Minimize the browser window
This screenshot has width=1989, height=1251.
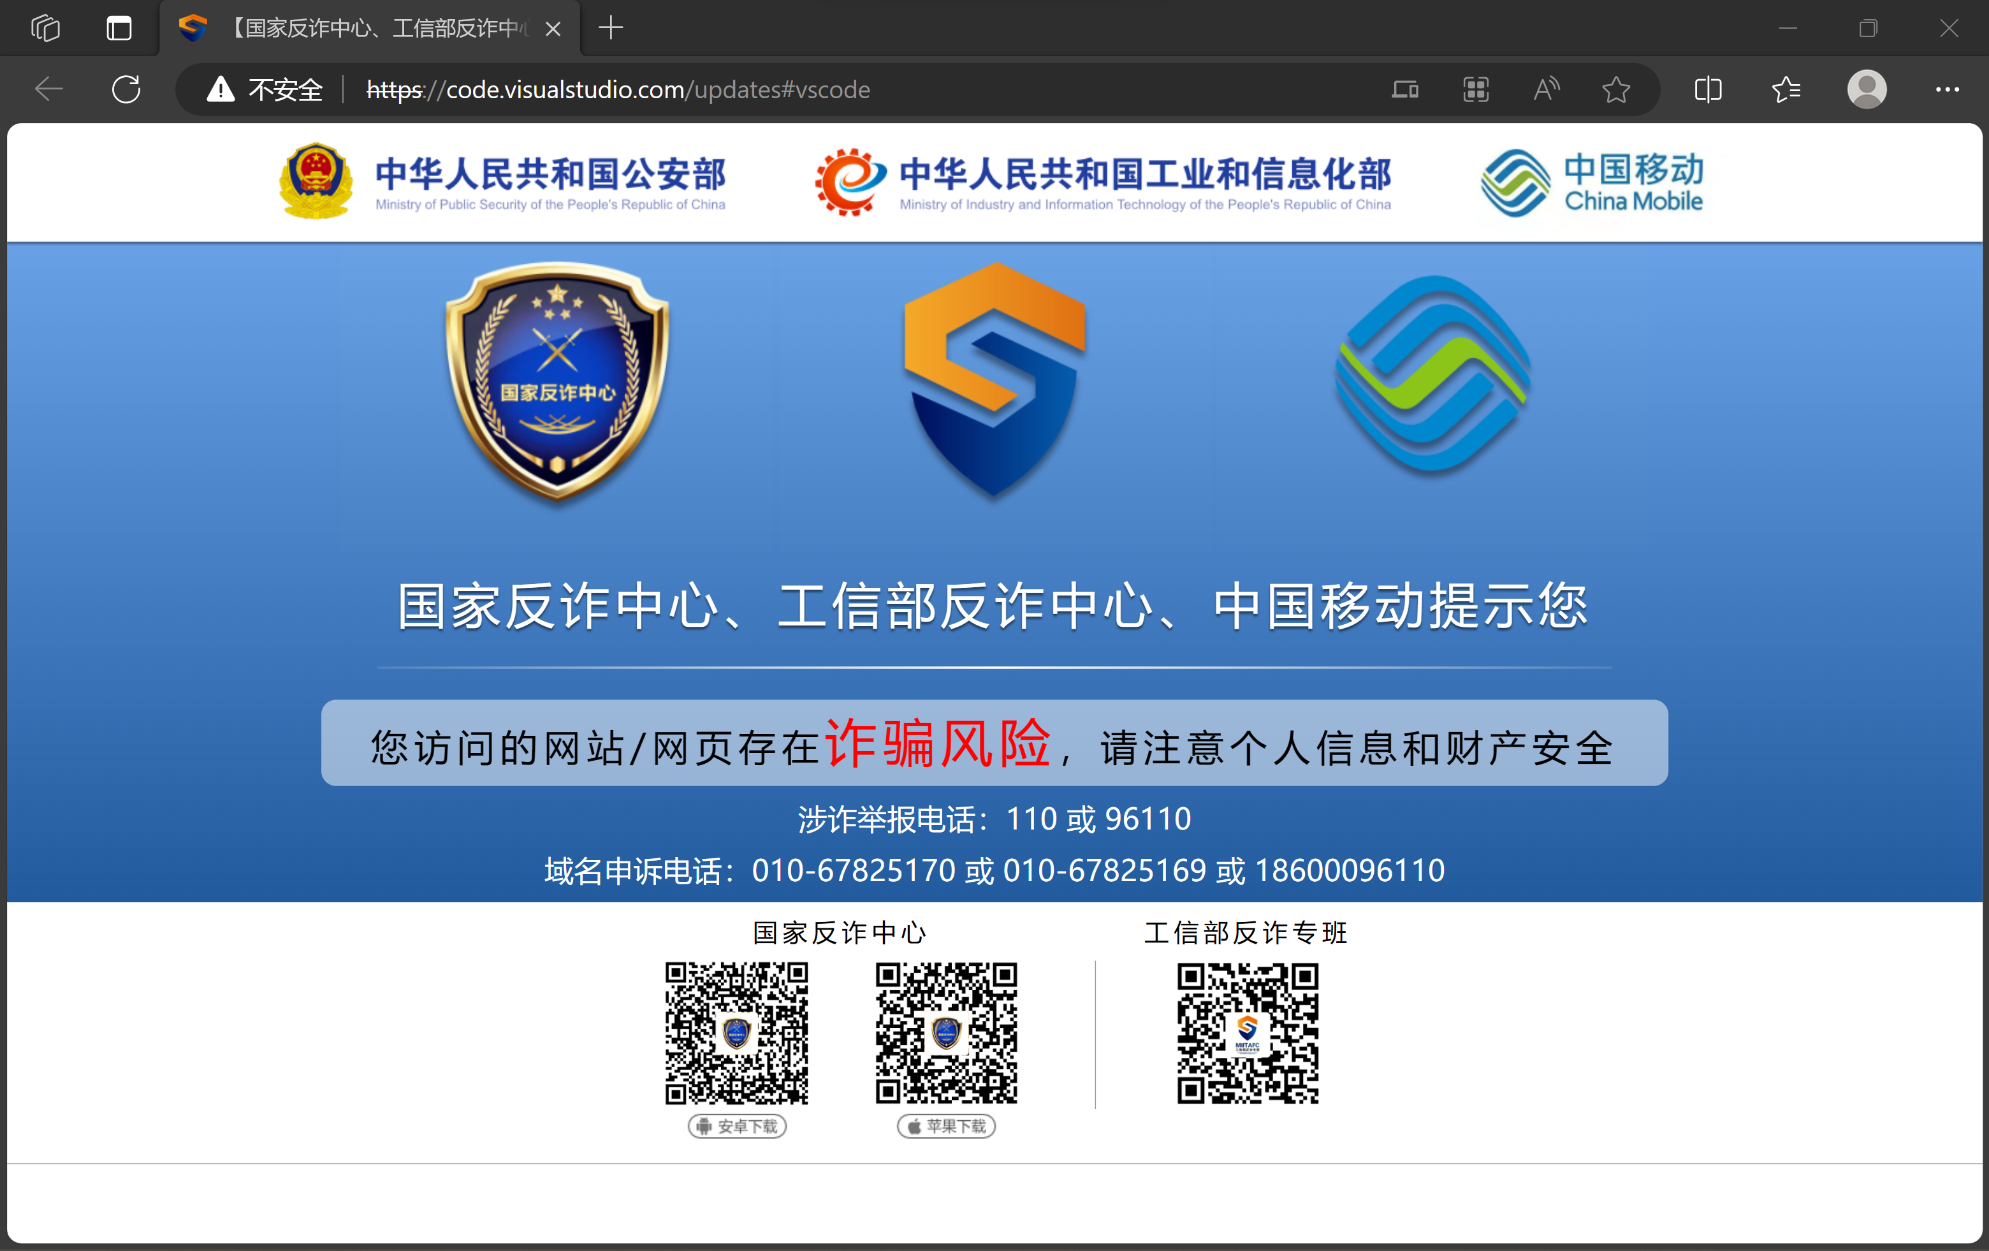click(x=1788, y=28)
